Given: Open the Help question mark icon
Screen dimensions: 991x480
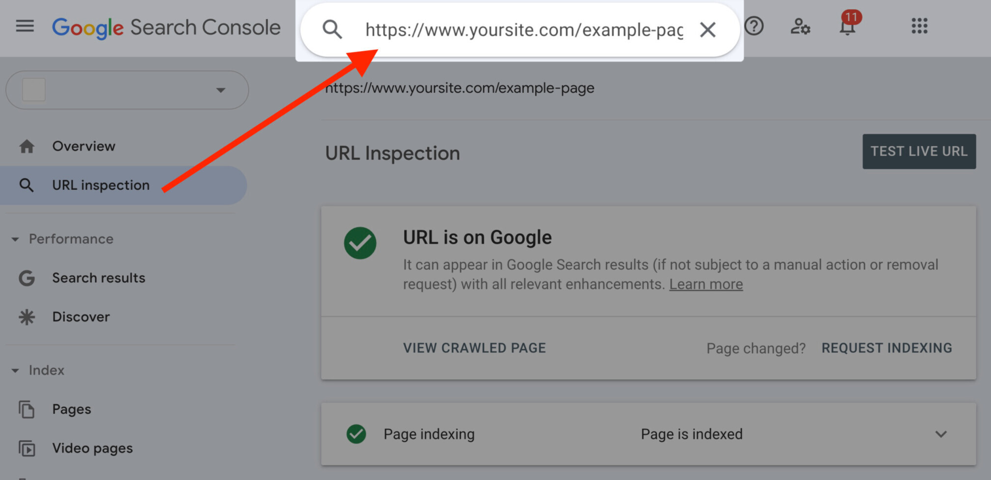Looking at the screenshot, I should click(x=754, y=27).
